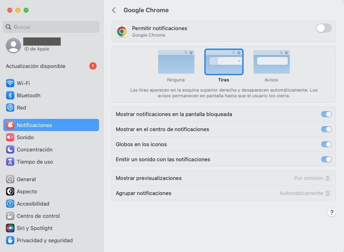344x252 pixels.
Task: Click the Siri y Spotlight icon
Action: (x=10, y=228)
